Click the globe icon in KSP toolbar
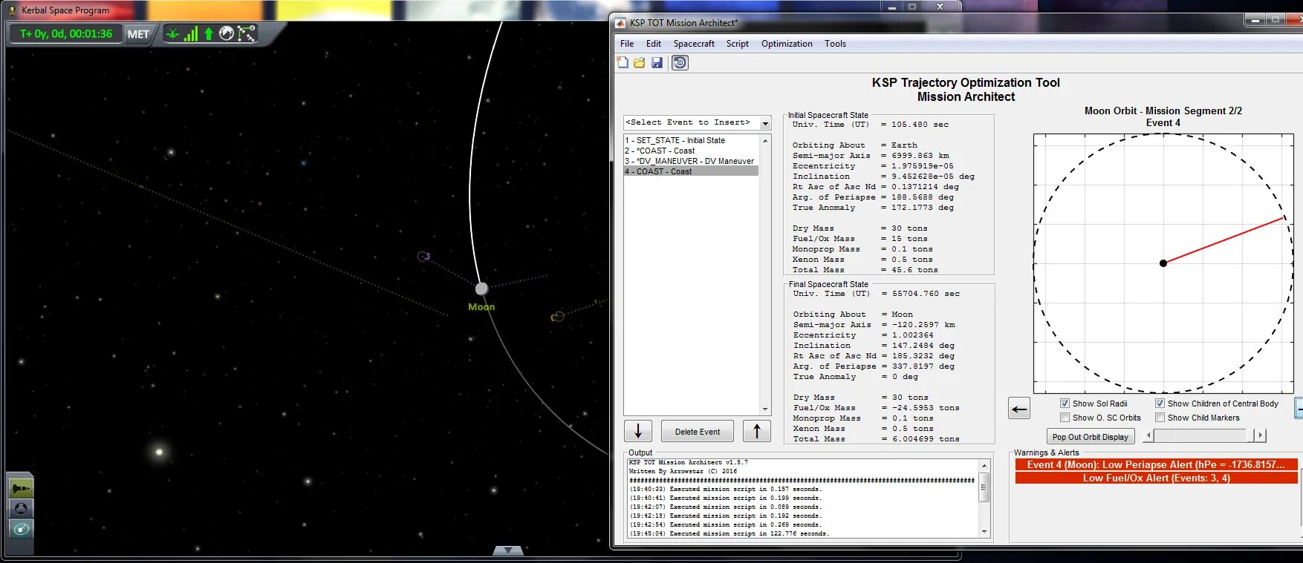1303x563 pixels. [x=227, y=33]
